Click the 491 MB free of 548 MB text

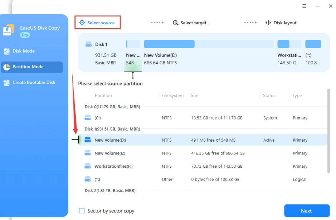213,140
